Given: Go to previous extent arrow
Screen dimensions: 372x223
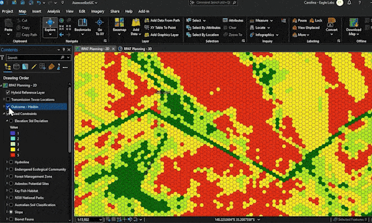Looking at the screenshot, I should pyautogui.click(x=61, y=35).
